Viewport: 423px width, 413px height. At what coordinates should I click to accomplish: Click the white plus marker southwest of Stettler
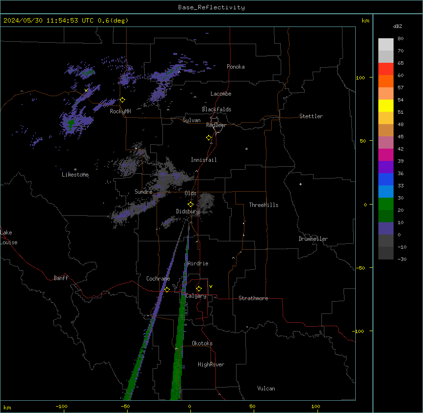(300, 184)
